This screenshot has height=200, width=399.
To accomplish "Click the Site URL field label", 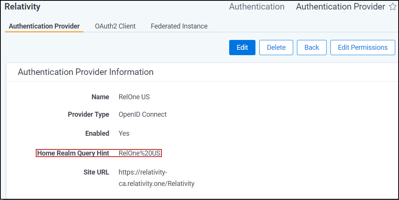I will point(96,172).
